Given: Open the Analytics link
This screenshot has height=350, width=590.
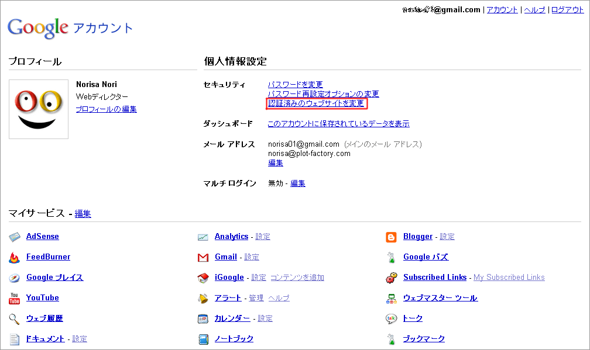Looking at the screenshot, I should pyautogui.click(x=231, y=237).
